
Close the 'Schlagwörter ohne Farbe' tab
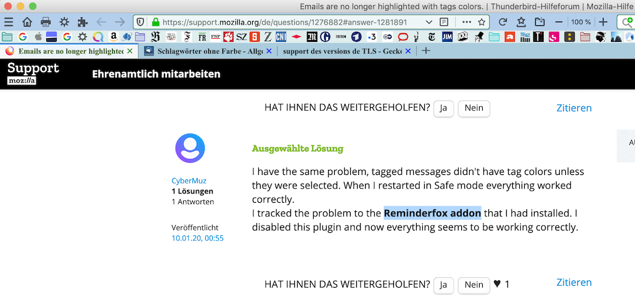tap(269, 51)
